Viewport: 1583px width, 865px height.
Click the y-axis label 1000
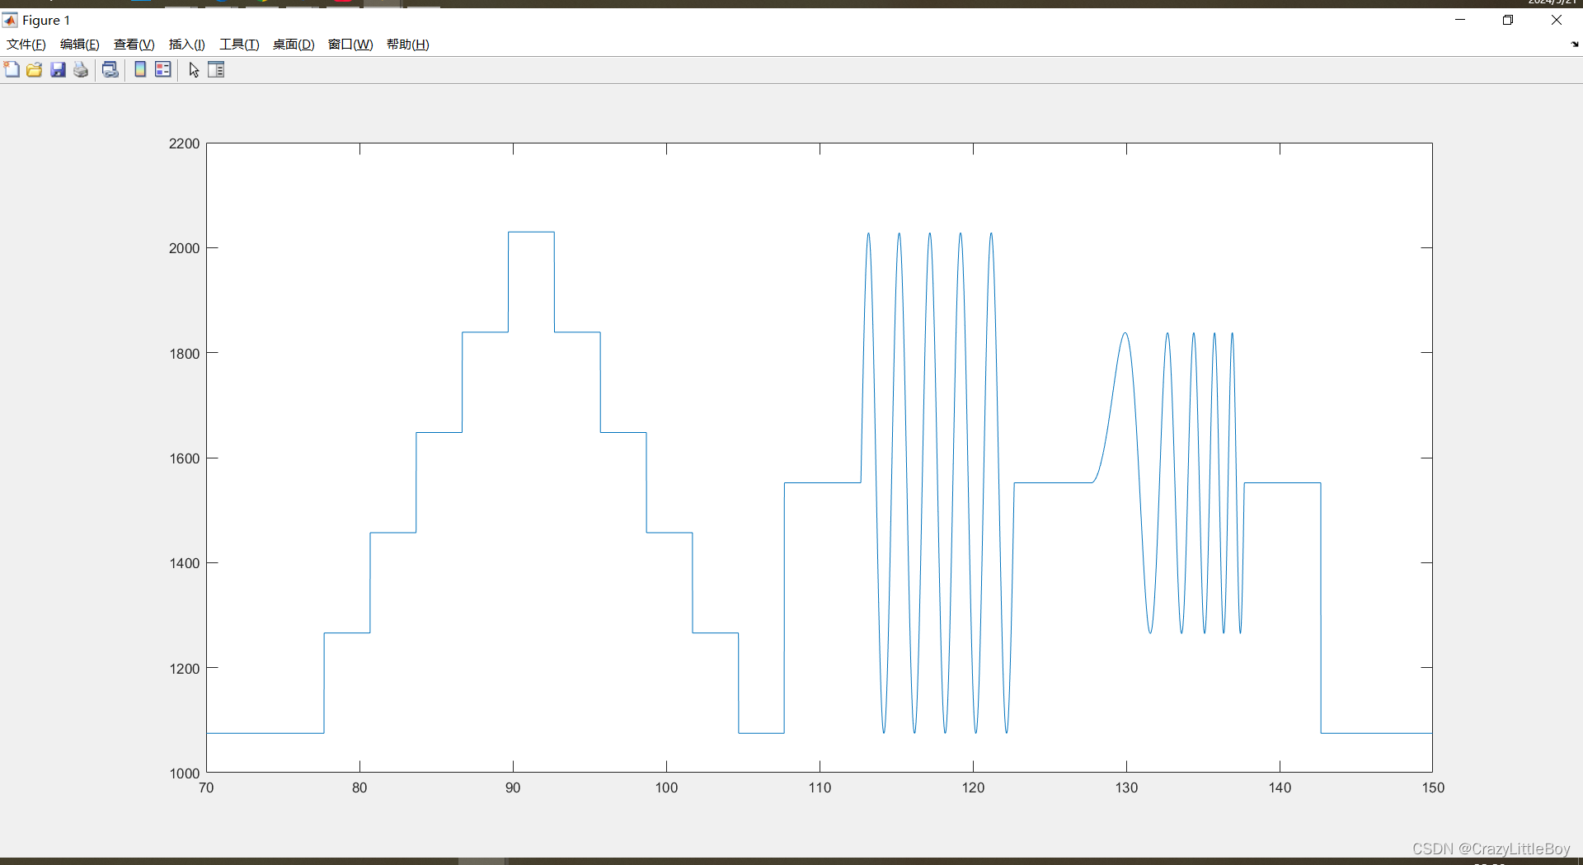click(185, 773)
